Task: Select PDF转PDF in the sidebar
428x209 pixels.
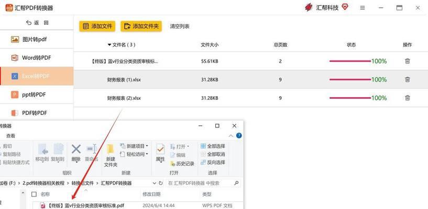Action: tap(37, 113)
